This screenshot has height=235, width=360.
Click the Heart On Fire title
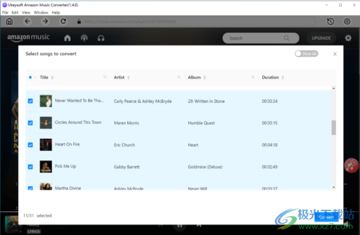(x=67, y=144)
